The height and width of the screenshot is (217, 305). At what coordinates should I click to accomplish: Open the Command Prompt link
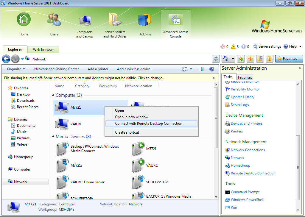(x=245, y=192)
